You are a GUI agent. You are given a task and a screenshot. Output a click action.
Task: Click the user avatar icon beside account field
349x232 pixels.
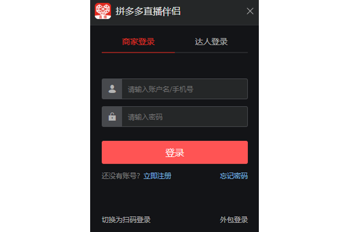tap(112, 89)
